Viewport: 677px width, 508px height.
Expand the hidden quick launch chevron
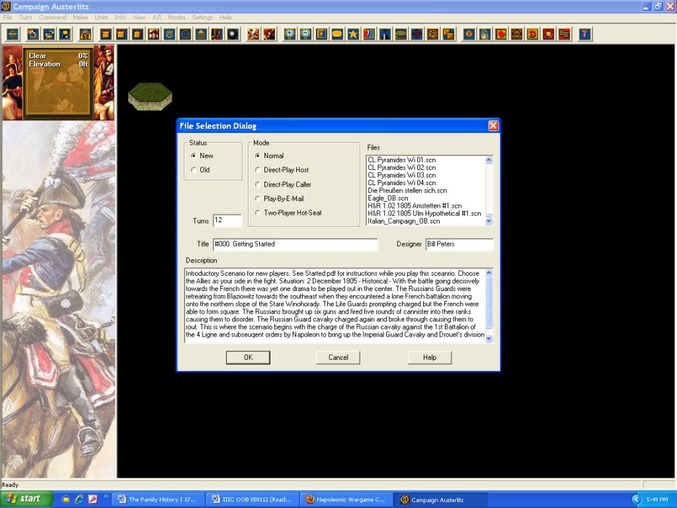[x=106, y=497]
